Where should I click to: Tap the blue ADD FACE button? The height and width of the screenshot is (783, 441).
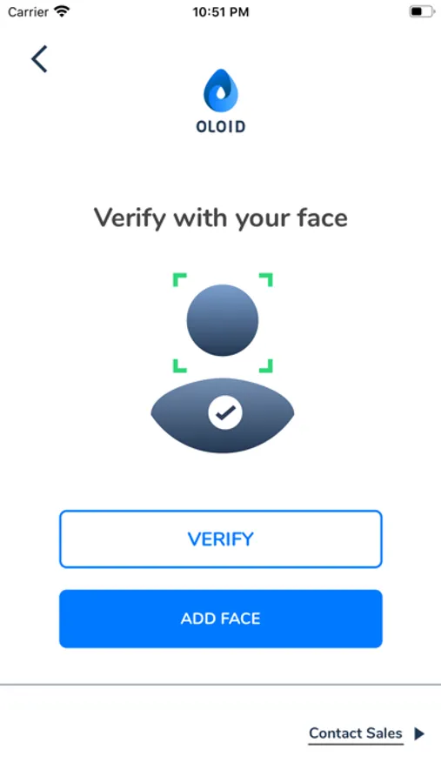pos(221,619)
